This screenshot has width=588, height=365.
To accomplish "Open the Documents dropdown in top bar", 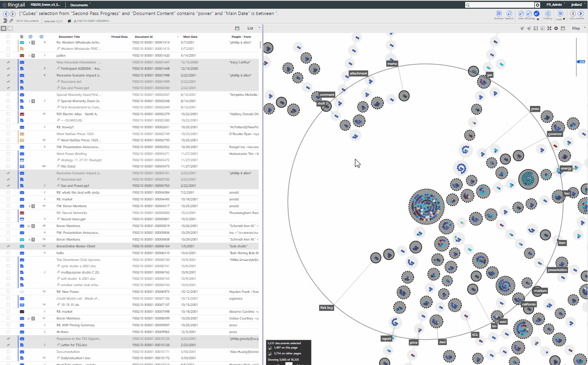I will (x=81, y=5).
